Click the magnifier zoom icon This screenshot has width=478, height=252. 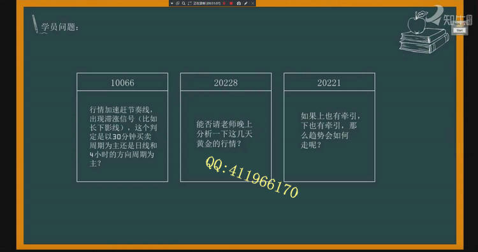click(184, 3)
